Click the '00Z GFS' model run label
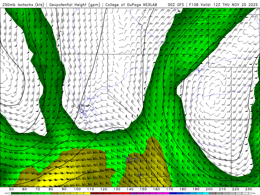The width and height of the screenshot is (260, 195). click(176, 5)
